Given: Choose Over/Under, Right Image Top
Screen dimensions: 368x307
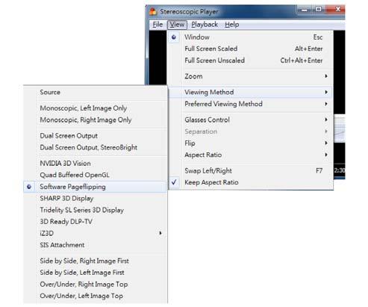Looking at the screenshot, I should pos(96,285).
